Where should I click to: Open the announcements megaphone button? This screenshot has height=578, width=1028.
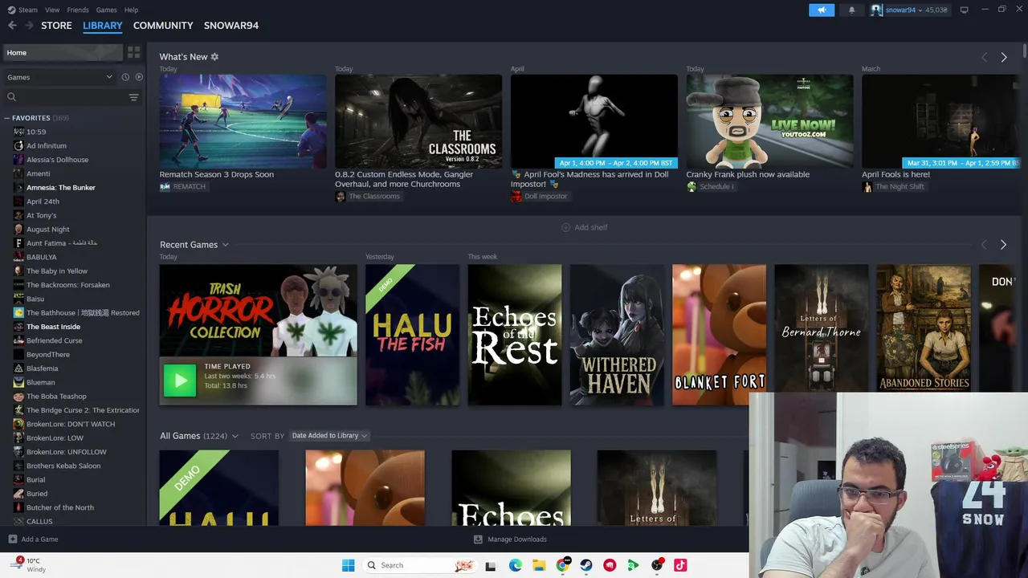pos(822,10)
